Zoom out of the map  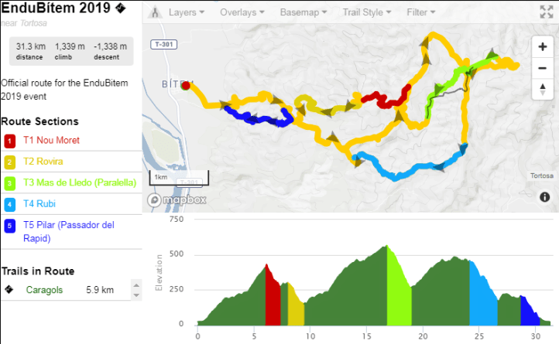click(x=543, y=68)
